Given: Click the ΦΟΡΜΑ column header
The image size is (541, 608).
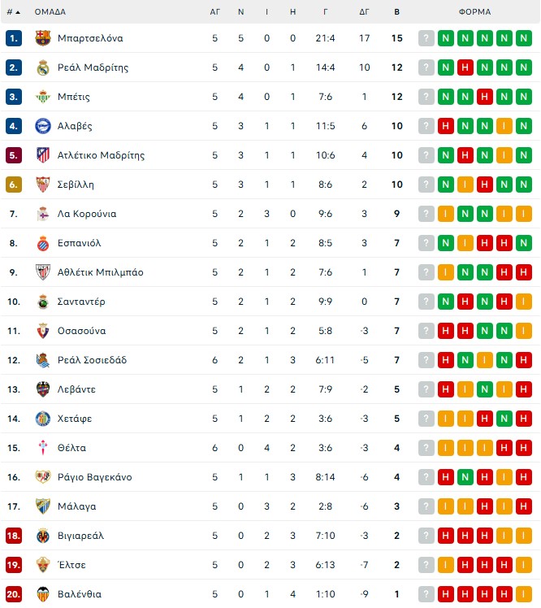Looking at the screenshot, I should click(x=474, y=12).
